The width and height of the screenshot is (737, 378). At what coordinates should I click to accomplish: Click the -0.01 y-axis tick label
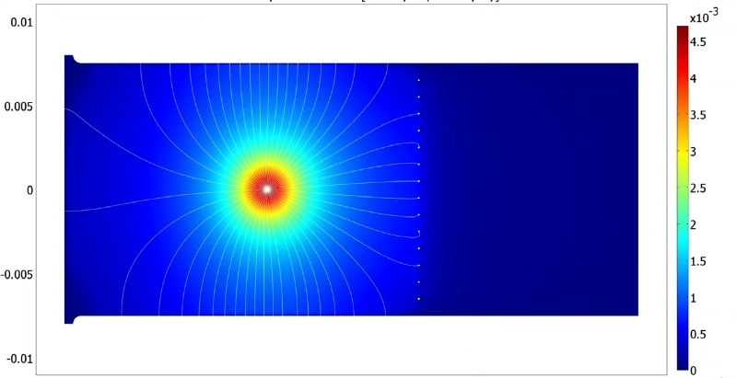point(20,360)
